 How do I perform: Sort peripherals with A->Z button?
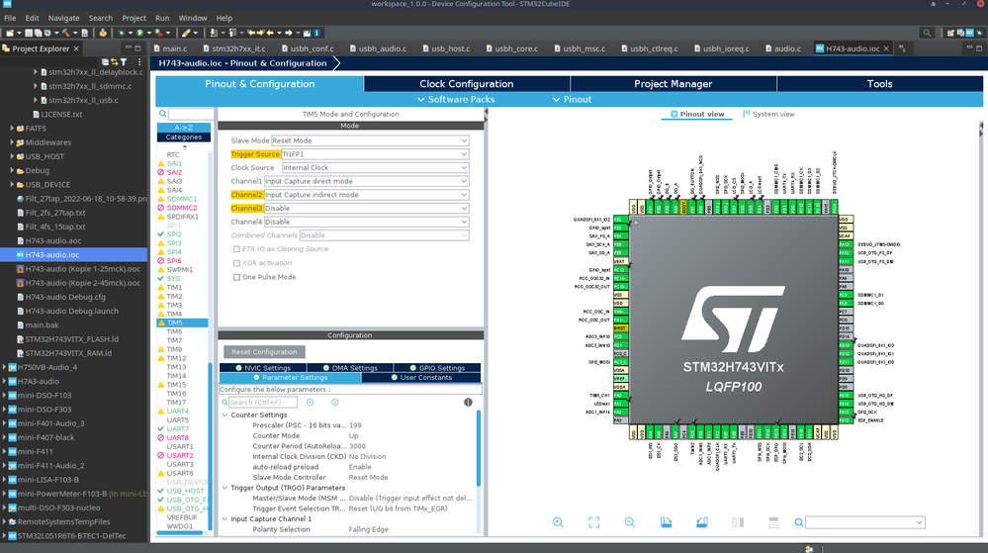click(183, 128)
